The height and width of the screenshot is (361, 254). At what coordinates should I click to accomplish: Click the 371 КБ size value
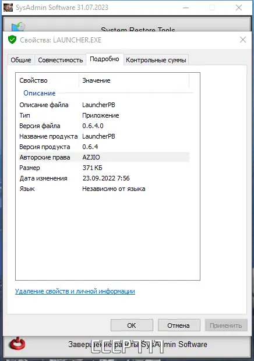[x=93, y=168]
